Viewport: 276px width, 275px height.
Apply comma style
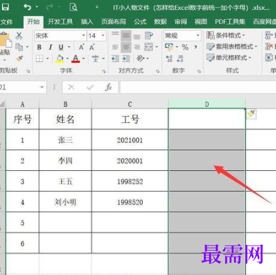point(196,47)
